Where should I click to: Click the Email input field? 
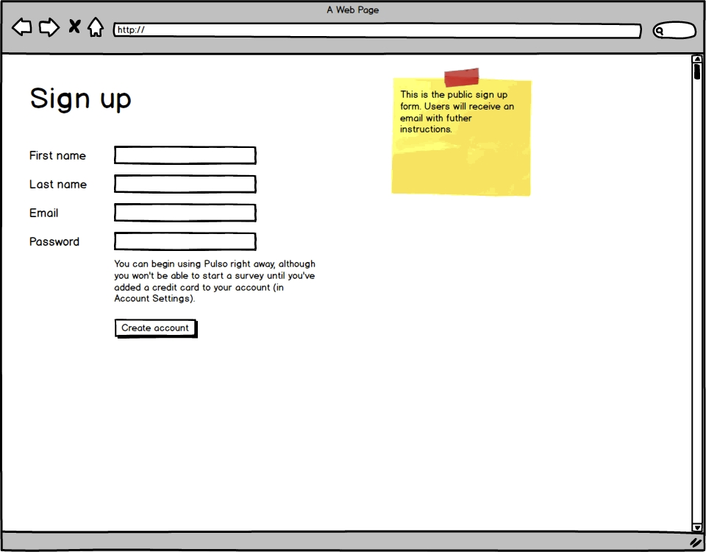click(x=185, y=213)
